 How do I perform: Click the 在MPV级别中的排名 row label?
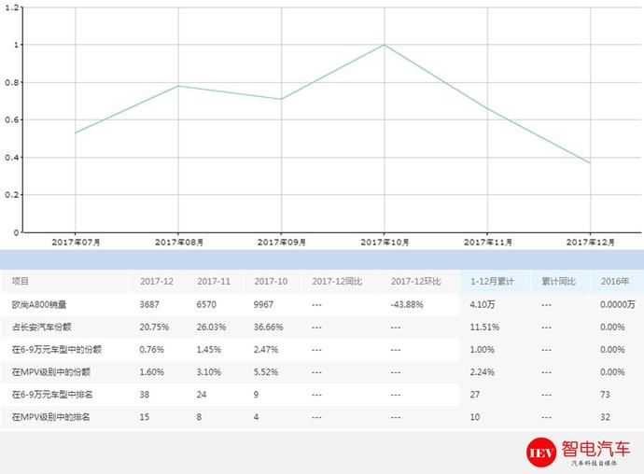[x=51, y=417]
